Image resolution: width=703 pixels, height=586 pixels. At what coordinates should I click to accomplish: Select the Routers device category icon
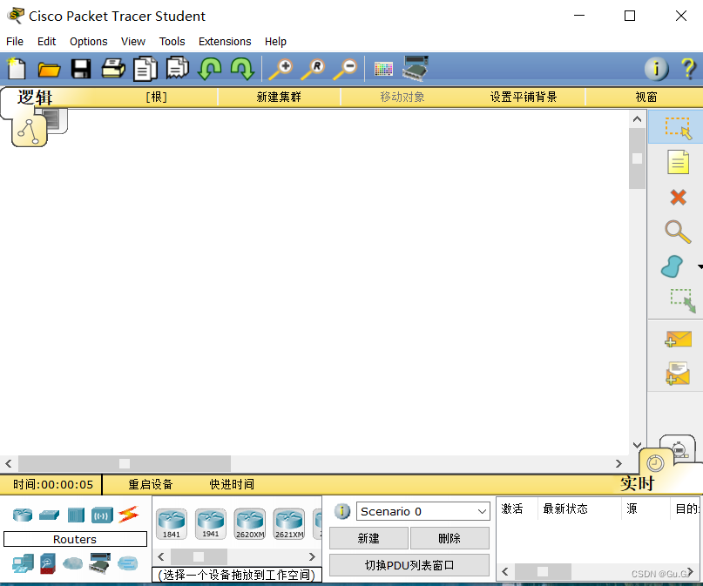[x=23, y=515]
